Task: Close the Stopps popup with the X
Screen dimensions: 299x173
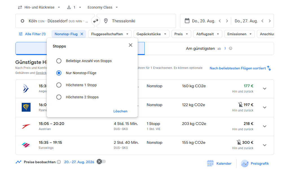Action: (130, 45)
